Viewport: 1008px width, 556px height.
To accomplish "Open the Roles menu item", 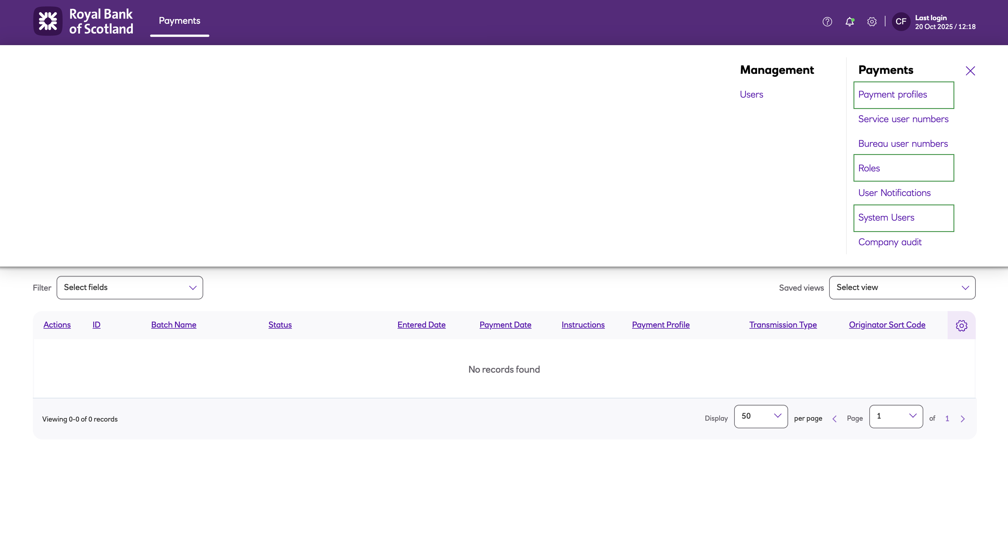I will 869,168.
